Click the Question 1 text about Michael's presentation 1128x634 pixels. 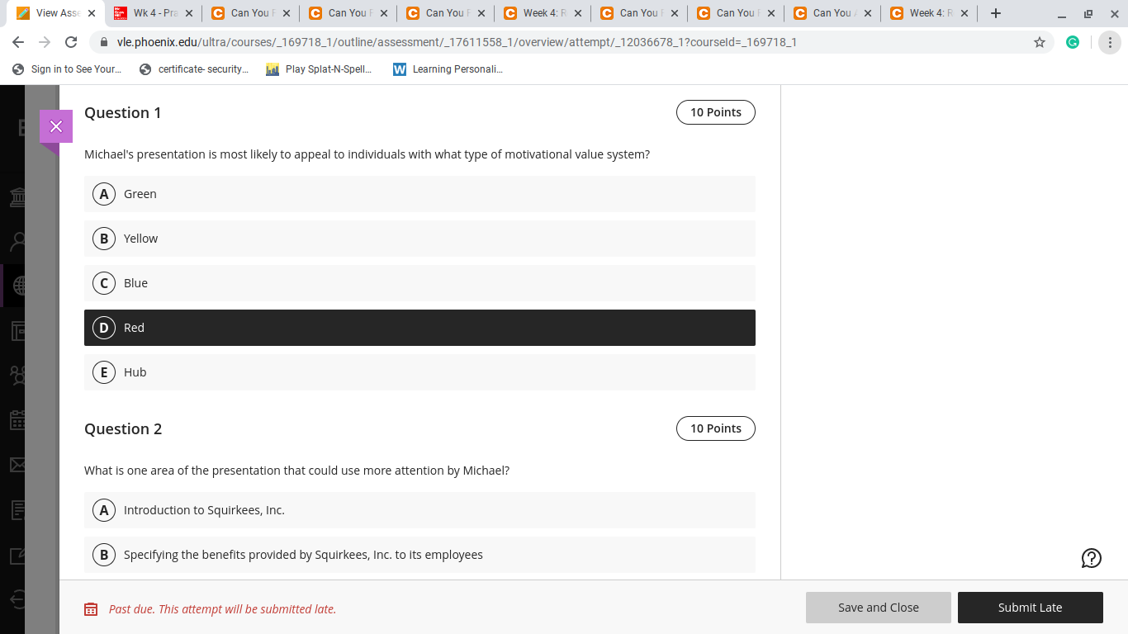click(x=367, y=154)
